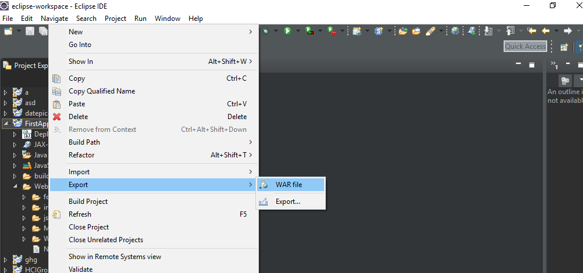583x273 pixels.
Task: Open the Help menu
Action: tap(195, 18)
